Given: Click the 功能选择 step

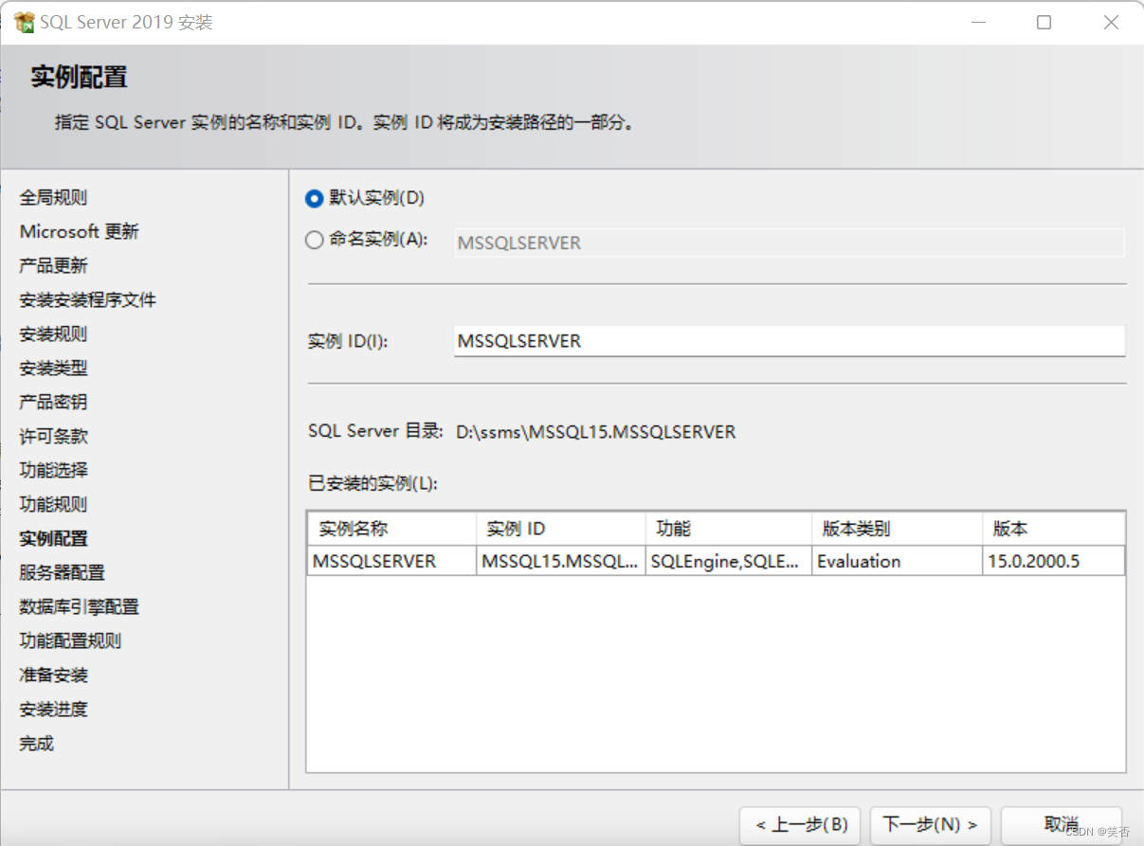Looking at the screenshot, I should point(53,470).
